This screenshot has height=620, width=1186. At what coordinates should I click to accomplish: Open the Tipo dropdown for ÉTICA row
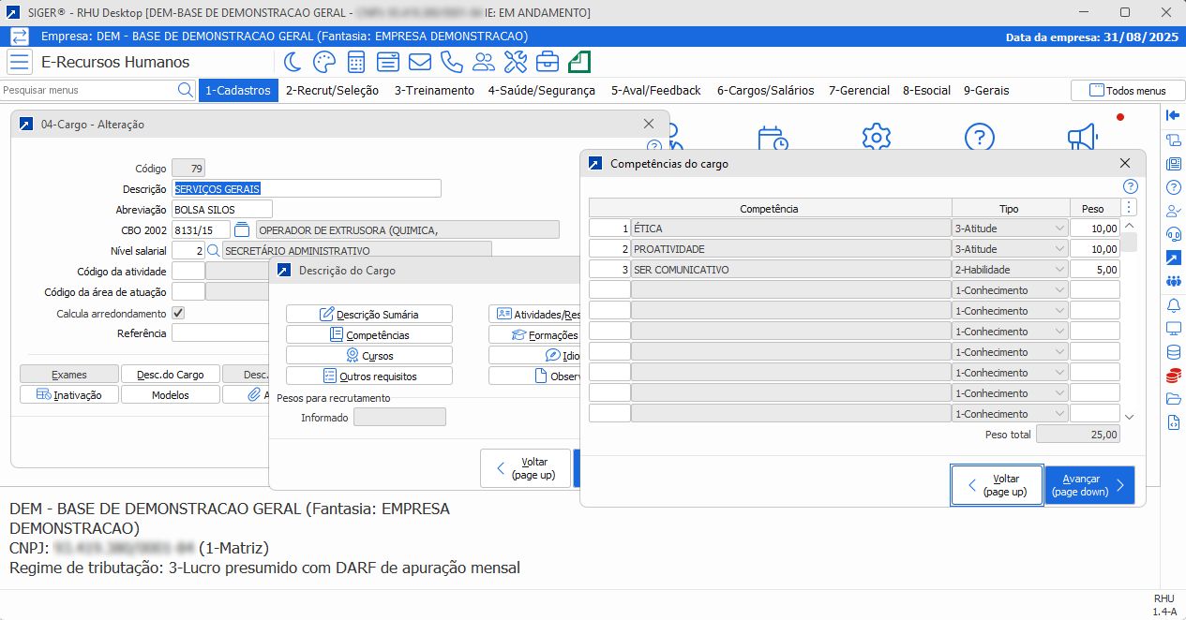click(1058, 229)
